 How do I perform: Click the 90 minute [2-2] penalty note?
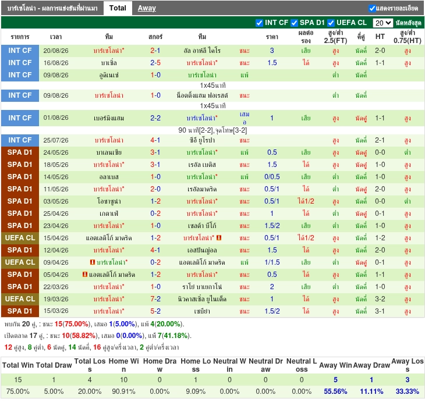point(212,130)
